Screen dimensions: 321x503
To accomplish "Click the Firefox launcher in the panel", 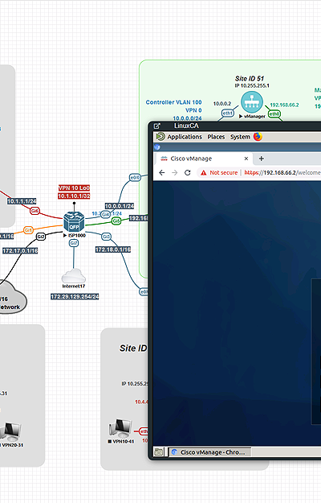I will pos(258,137).
